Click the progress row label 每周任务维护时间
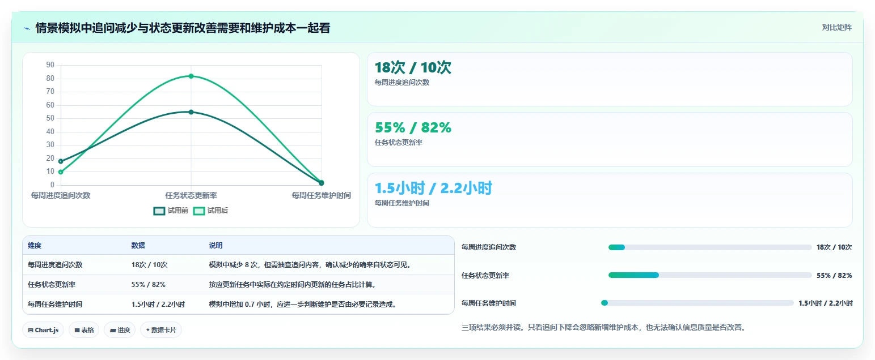Viewport: 875px width, 360px height. tap(489, 303)
